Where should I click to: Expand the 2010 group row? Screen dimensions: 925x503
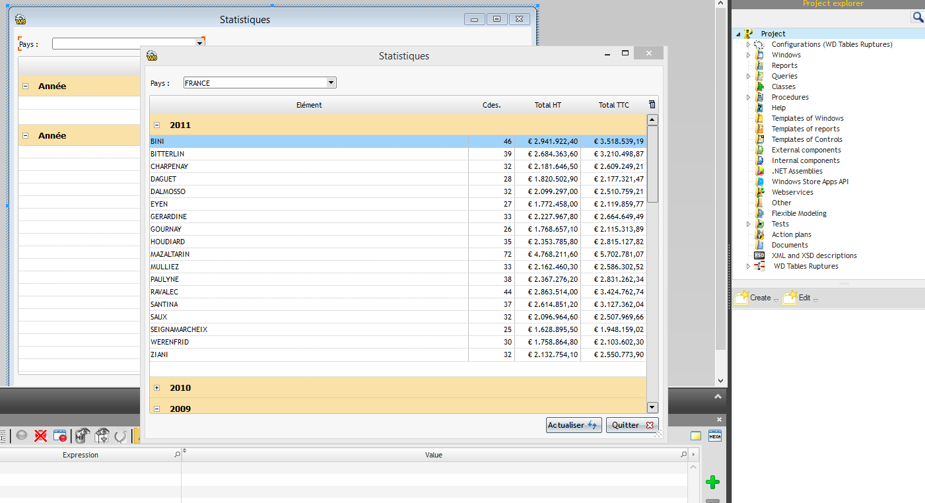coord(156,387)
